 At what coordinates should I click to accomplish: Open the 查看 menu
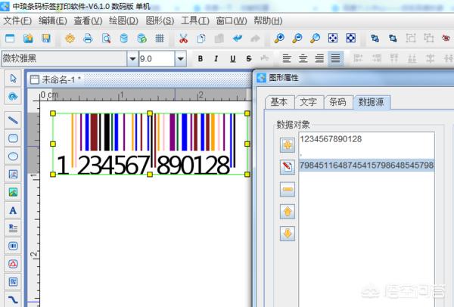click(88, 21)
